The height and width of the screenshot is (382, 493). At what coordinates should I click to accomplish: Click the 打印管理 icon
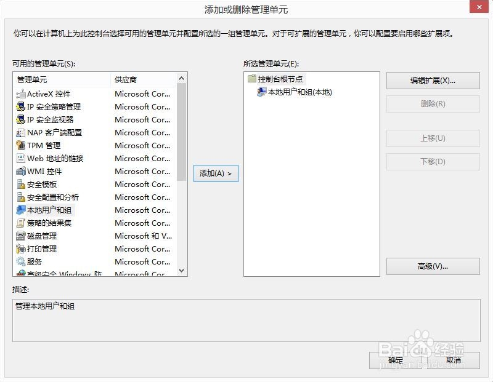[x=21, y=249]
